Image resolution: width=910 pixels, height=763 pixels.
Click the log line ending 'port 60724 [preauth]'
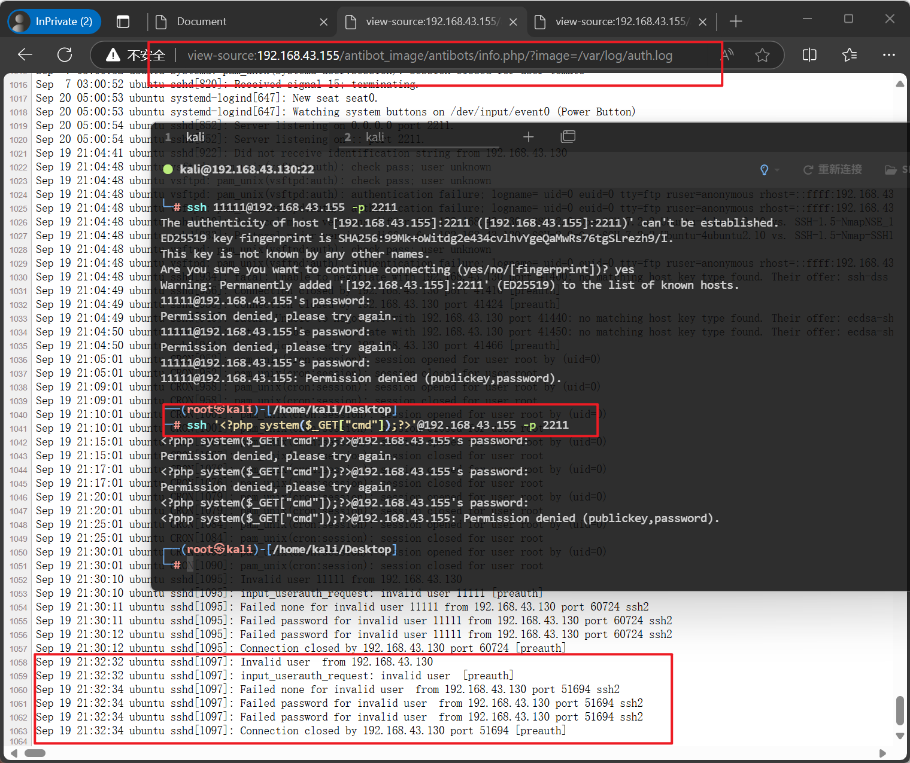301,648
